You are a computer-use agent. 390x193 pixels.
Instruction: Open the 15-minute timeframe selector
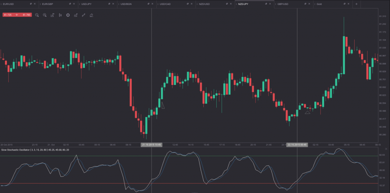click(52, 15)
